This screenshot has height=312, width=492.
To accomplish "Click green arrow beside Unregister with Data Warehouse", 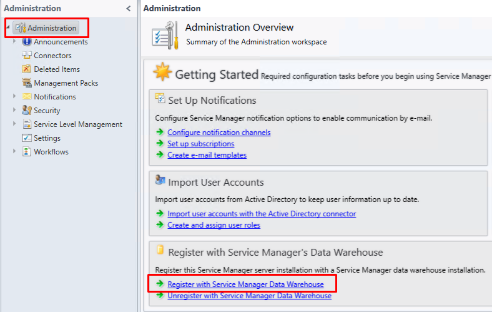I will (160, 294).
